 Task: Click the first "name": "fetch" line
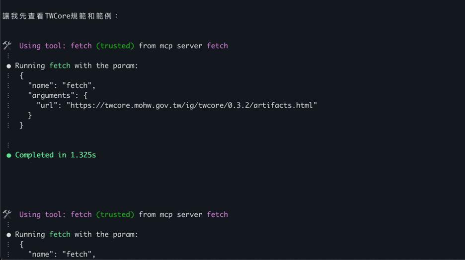click(62, 85)
